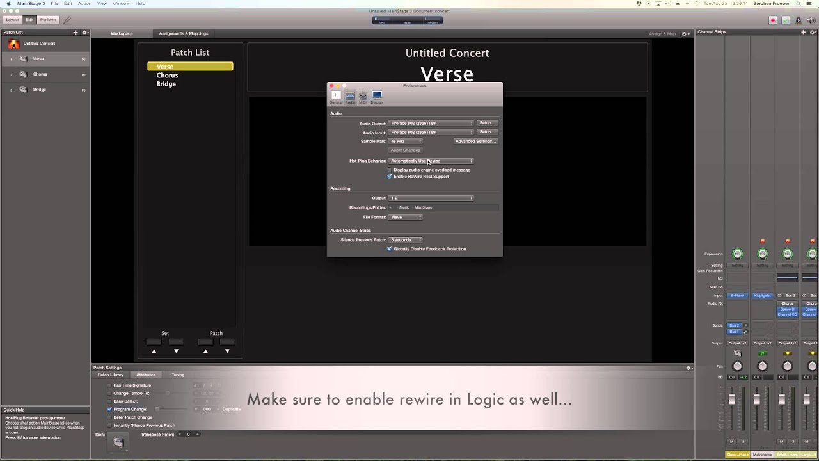Click the next Patch down arrow
Screen dimensions: 819x461
[x=227, y=351]
